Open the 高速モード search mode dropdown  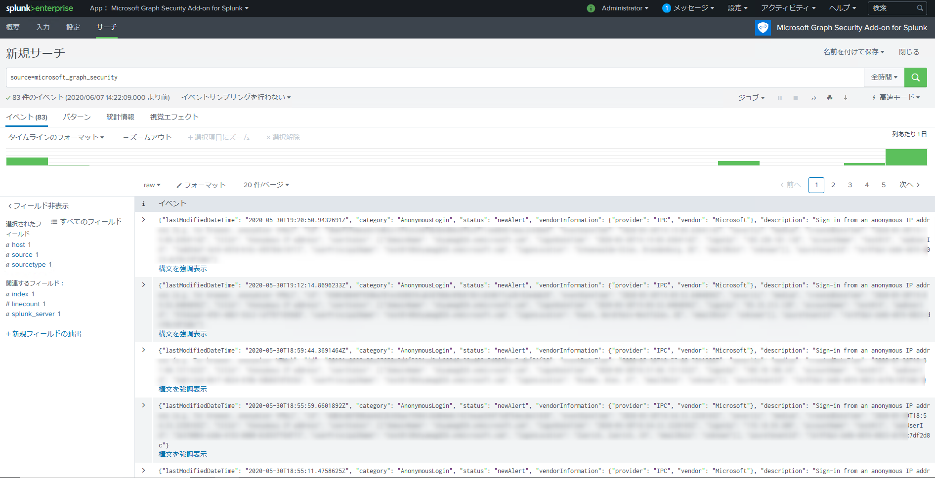click(896, 98)
